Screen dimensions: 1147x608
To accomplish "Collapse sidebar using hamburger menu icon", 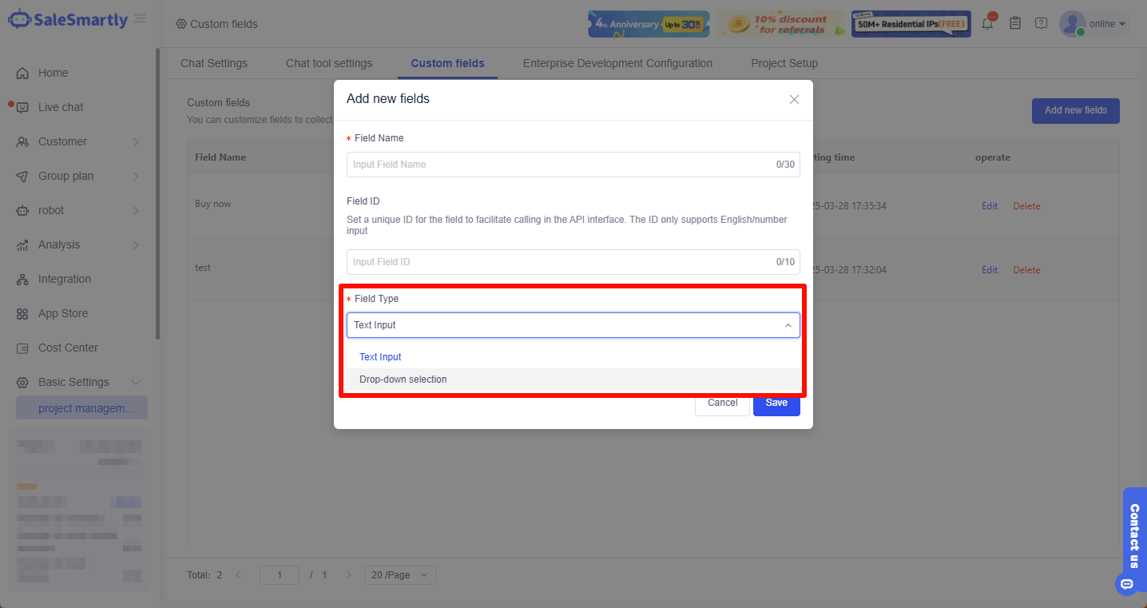I will click(140, 19).
